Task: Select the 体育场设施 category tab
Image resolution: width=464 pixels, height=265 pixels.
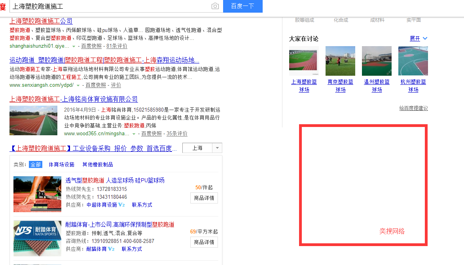Action: point(61,164)
